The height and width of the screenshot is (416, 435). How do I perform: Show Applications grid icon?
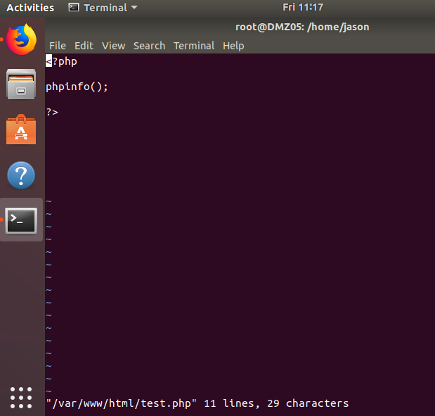pos(21,398)
